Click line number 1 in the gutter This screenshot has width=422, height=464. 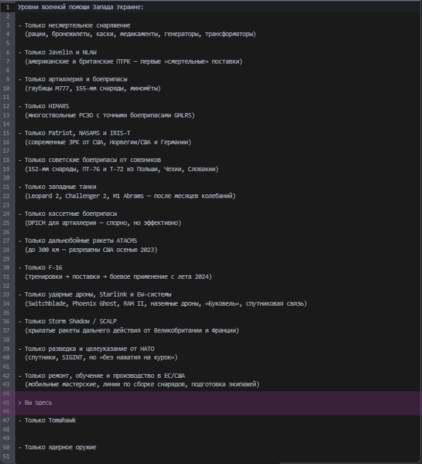pyautogui.click(x=6, y=7)
